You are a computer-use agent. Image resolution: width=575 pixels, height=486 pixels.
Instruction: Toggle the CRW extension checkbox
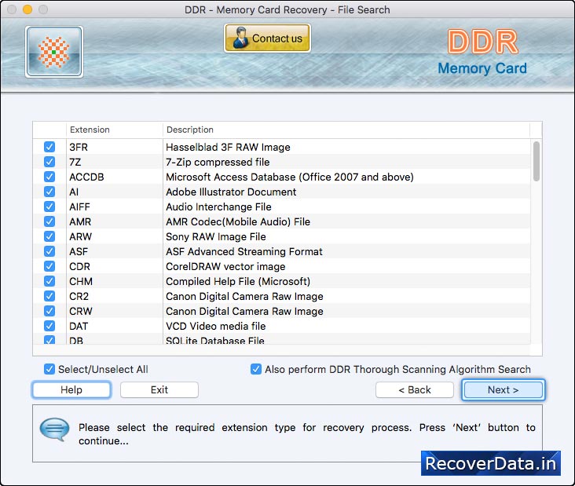point(49,311)
